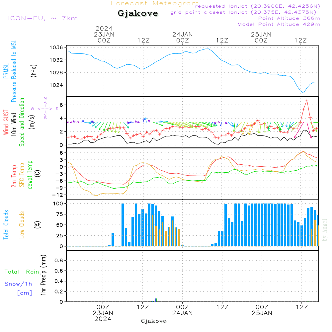Screen dimensions: 332x332
Task: Click the top '24JAN 00Z' time label
Action: 182,37
